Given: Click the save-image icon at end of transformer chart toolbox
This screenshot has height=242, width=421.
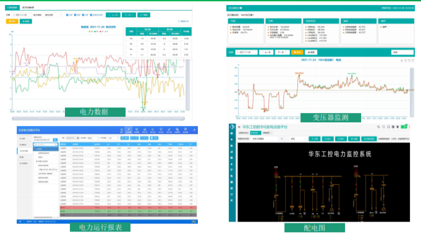Looking at the screenshot, I should pyautogui.click(x=413, y=60).
